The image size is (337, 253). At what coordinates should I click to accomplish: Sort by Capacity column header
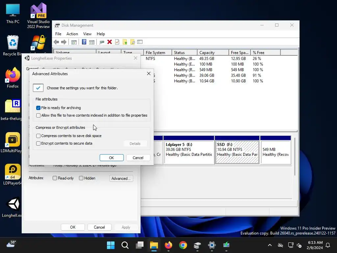click(213, 52)
